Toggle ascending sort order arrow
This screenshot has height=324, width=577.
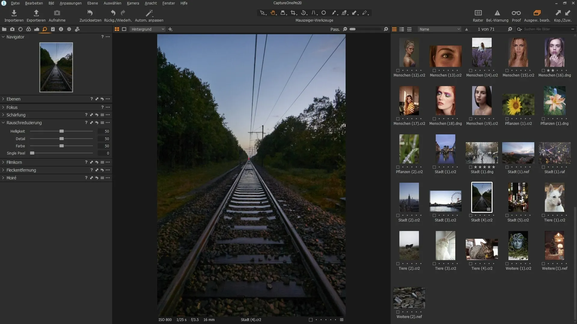(x=466, y=29)
